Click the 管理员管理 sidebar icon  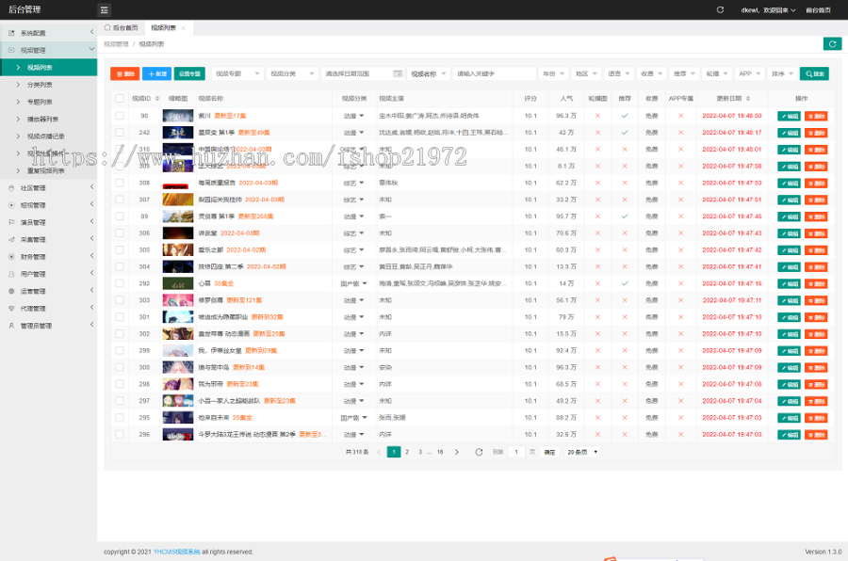tap(11, 326)
